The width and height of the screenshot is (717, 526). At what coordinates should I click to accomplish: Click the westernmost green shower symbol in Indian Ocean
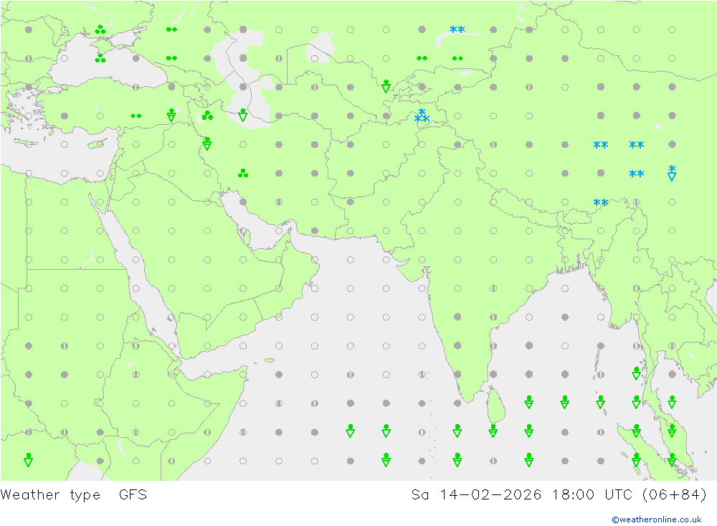(x=351, y=431)
